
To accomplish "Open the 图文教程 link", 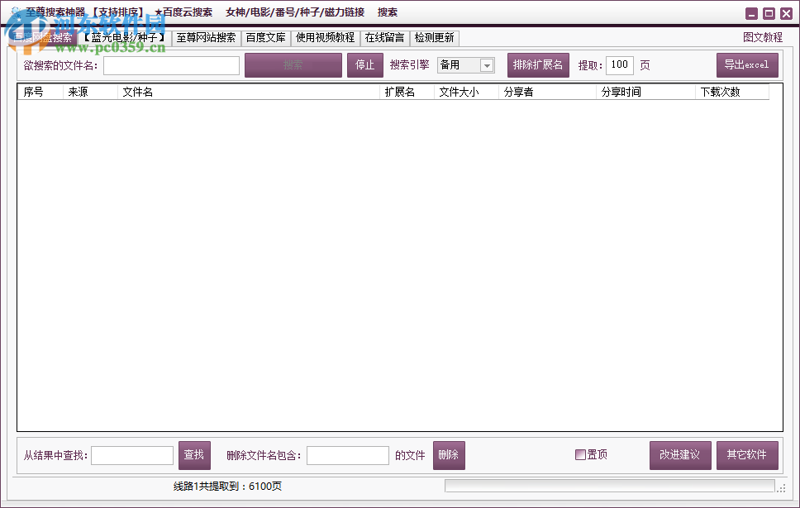I will (x=762, y=37).
